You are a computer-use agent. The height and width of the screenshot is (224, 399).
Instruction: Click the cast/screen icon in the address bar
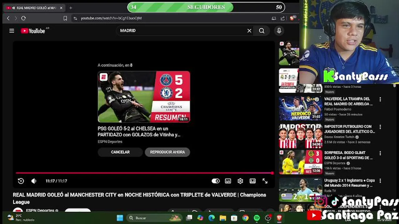coord(274,18)
